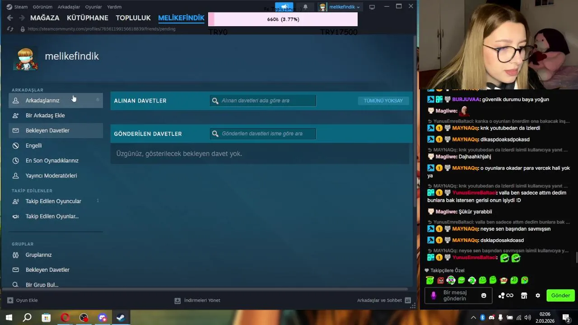Select Bekleyen Davetler under Arkadaşlar
Image resolution: width=578 pixels, height=325 pixels.
click(x=56, y=130)
